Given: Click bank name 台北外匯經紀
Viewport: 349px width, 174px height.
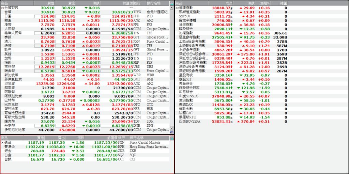Looking at the screenshot, I should click(x=157, y=12).
